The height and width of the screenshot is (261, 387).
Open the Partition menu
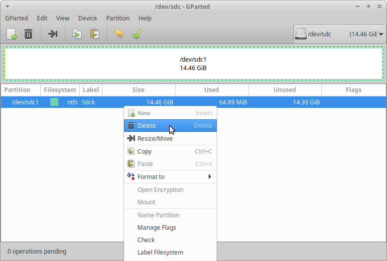click(118, 18)
